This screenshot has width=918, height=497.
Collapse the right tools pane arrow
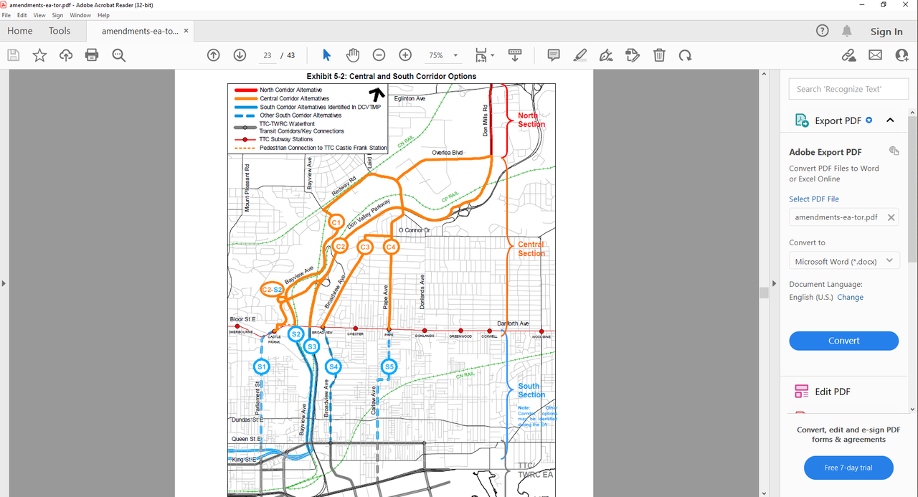pyautogui.click(x=773, y=283)
